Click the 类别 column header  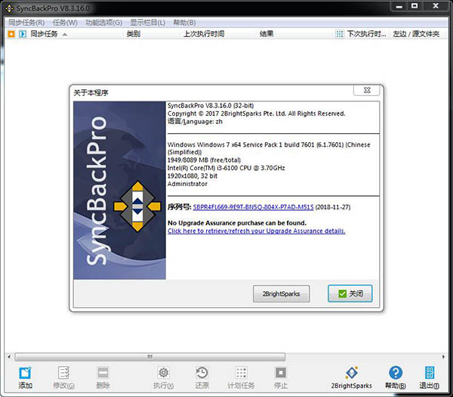134,34
